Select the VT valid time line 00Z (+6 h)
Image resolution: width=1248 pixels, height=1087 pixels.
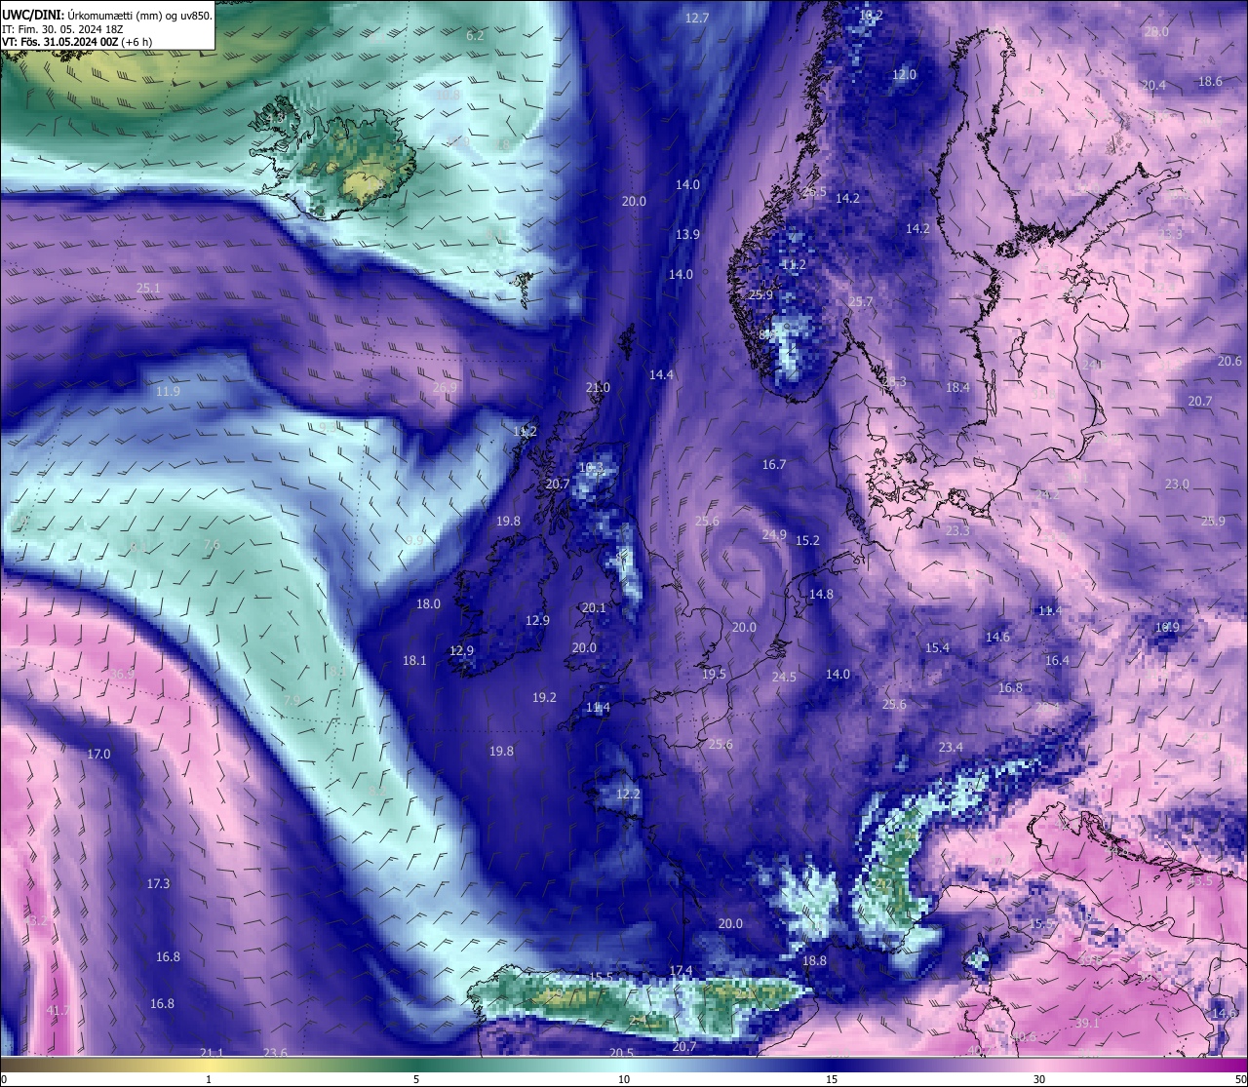79,43
